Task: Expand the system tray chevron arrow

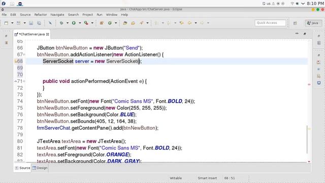Action: [303, 4]
